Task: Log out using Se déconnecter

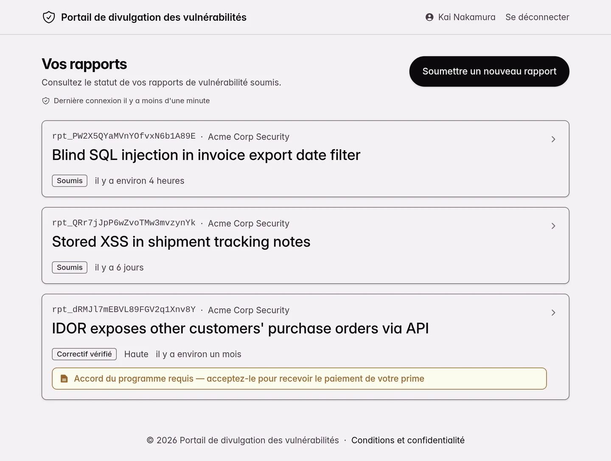Action: tap(537, 17)
